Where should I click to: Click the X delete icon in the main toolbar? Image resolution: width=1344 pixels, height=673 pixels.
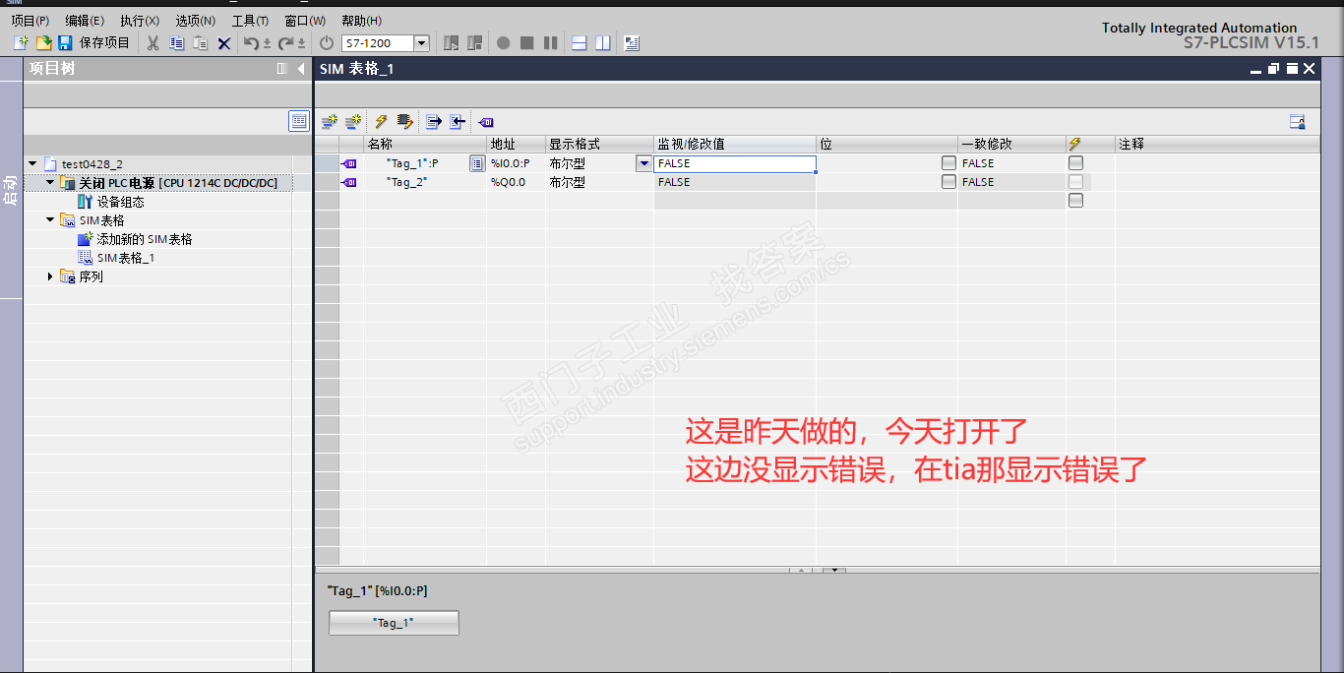click(x=224, y=43)
